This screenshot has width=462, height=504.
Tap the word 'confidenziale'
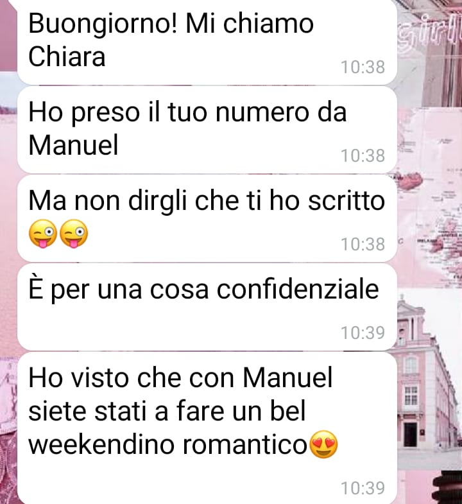[x=298, y=289]
